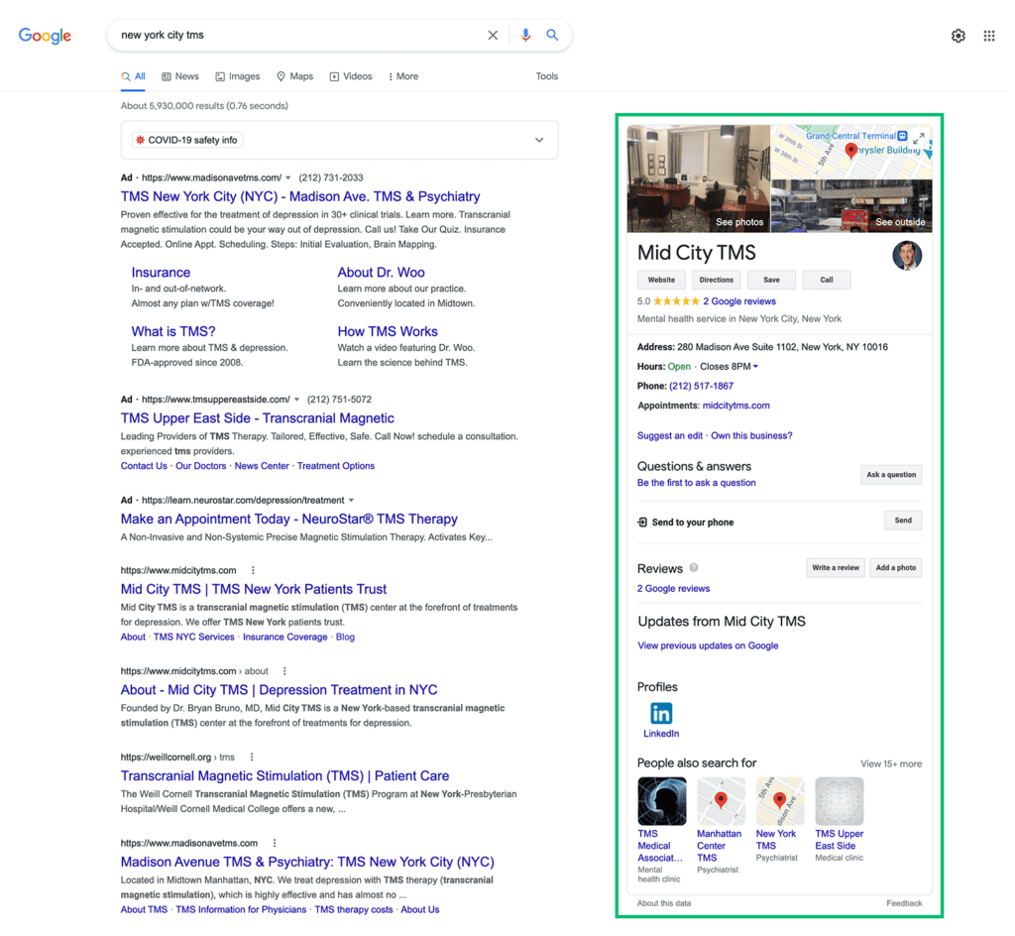Switch to News tab
This screenshot has height=936, width=1015.
pyautogui.click(x=180, y=76)
